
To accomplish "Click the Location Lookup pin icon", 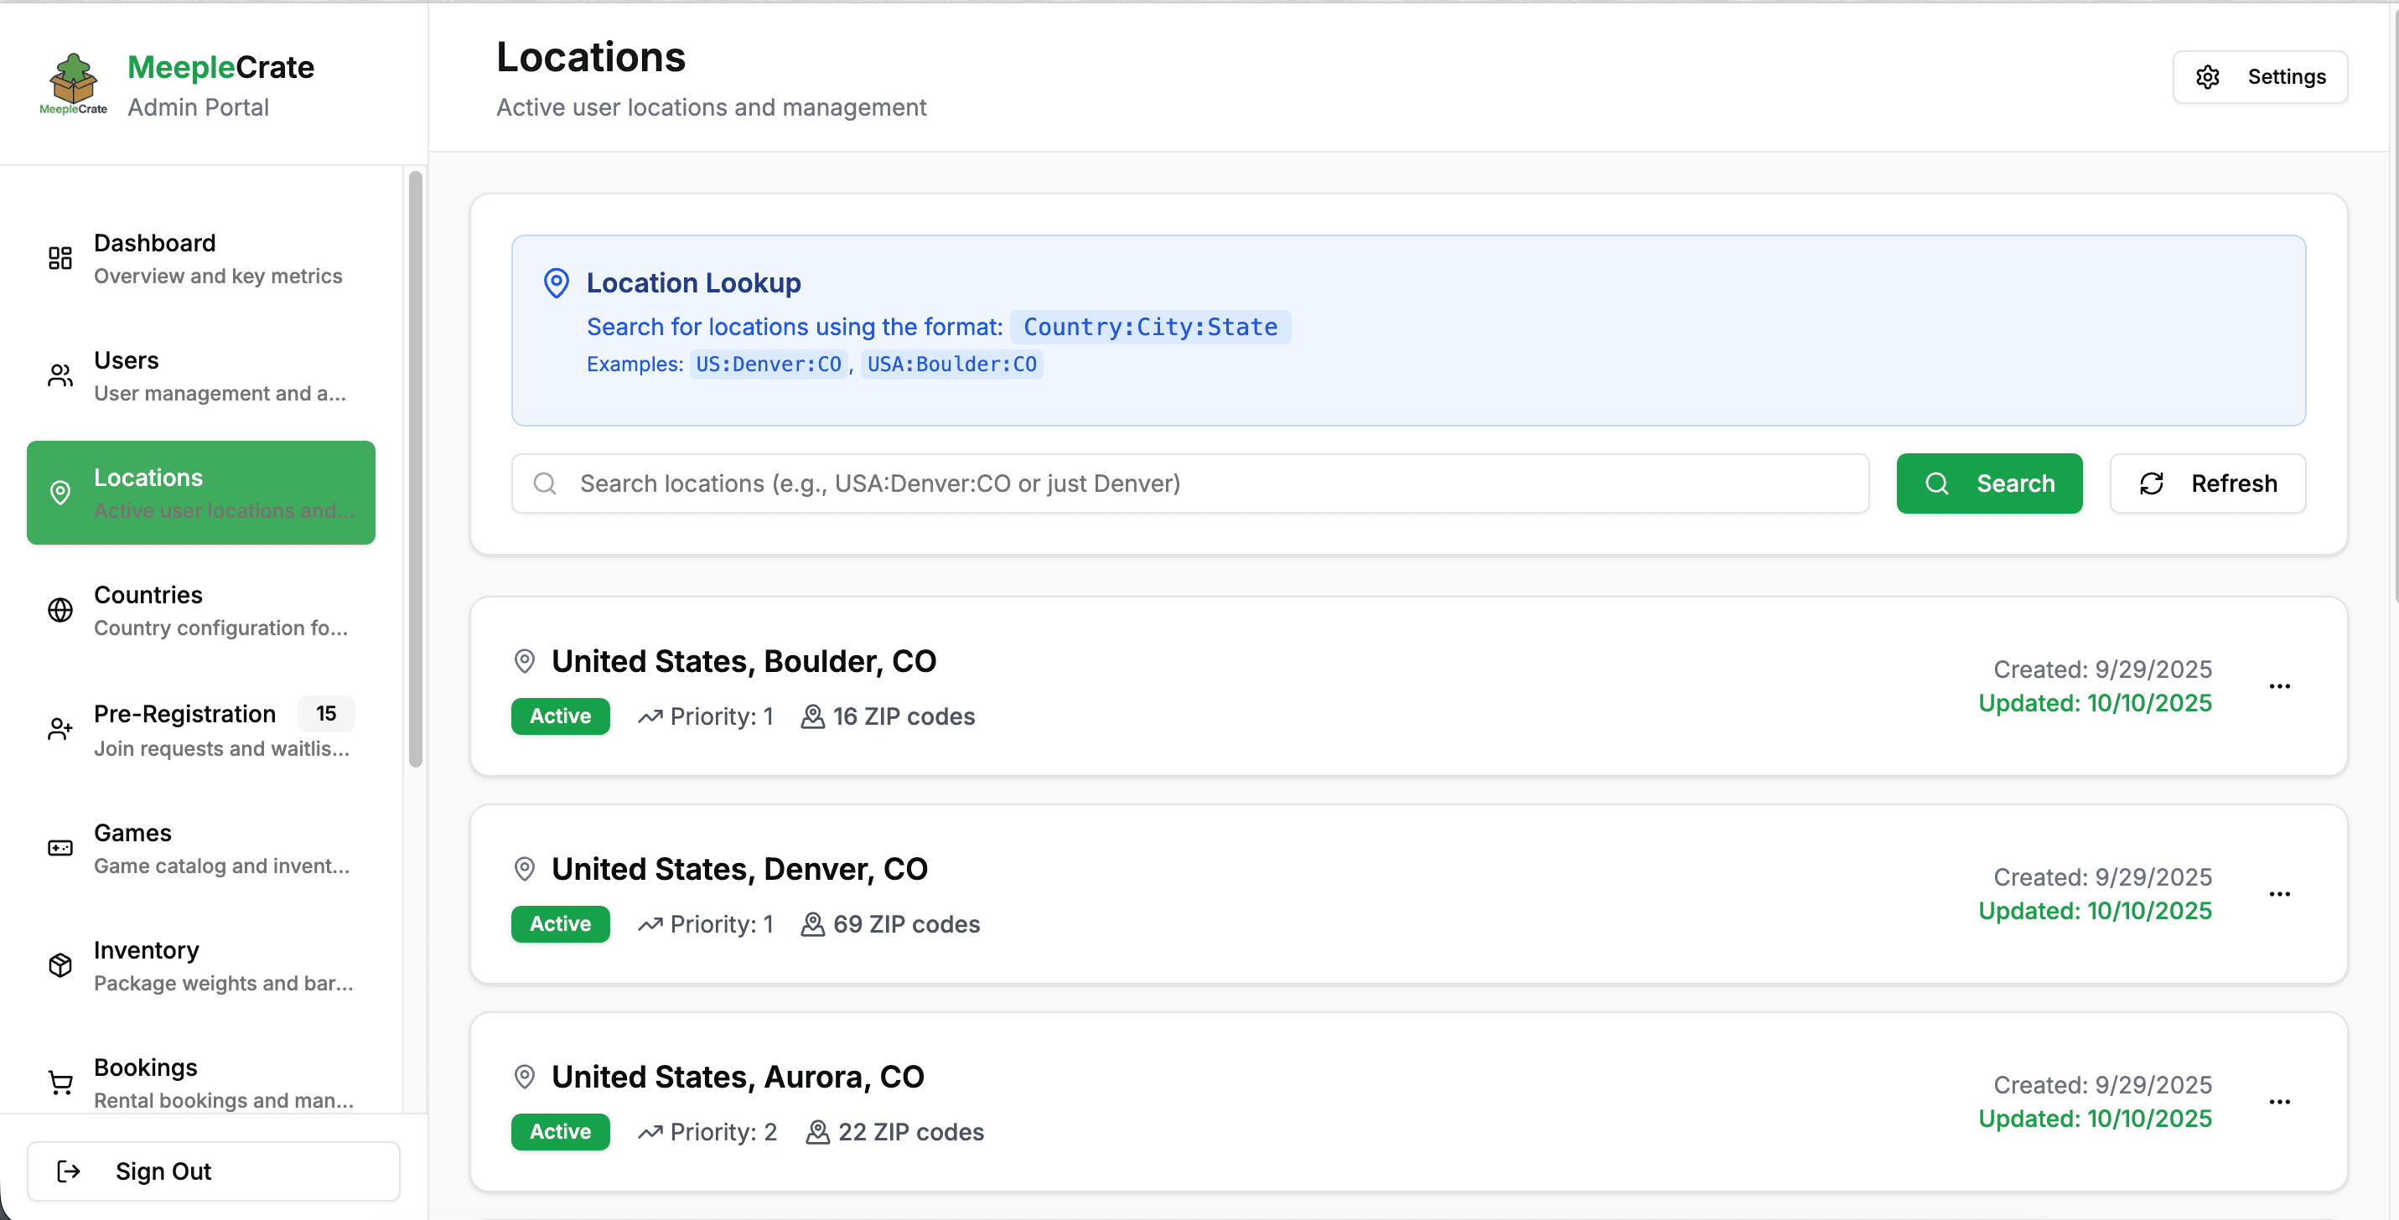I will coord(556,283).
